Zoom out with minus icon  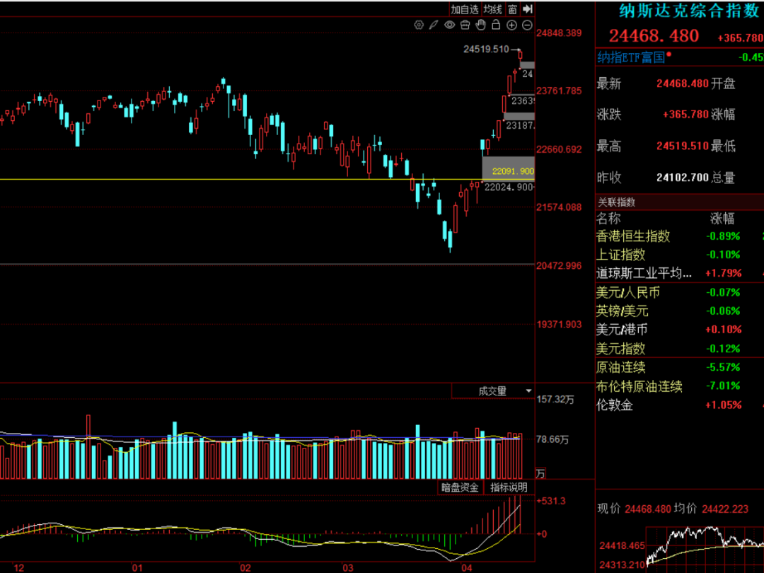pyautogui.click(x=527, y=25)
